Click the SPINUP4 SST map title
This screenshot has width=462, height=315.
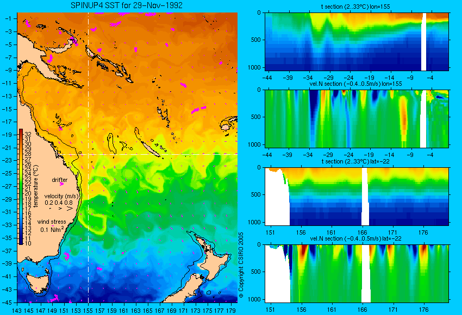[127, 5]
